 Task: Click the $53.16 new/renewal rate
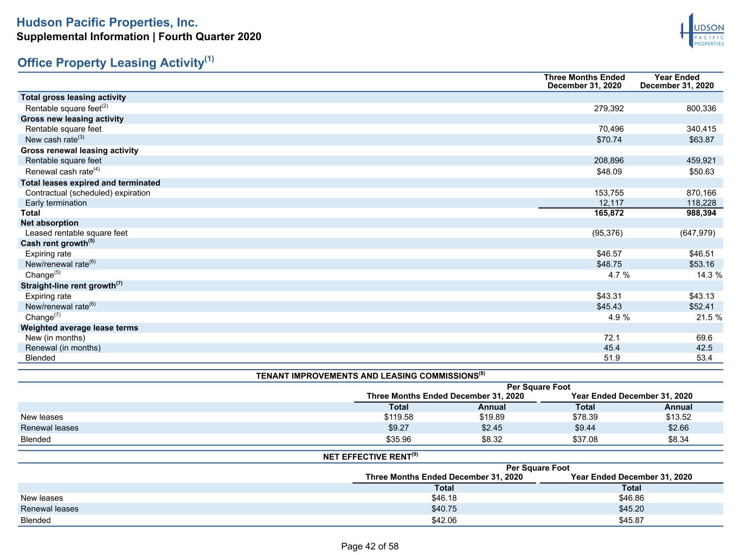click(x=702, y=264)
